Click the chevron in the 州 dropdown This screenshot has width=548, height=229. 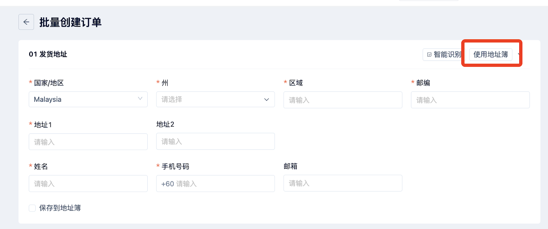pyautogui.click(x=266, y=100)
